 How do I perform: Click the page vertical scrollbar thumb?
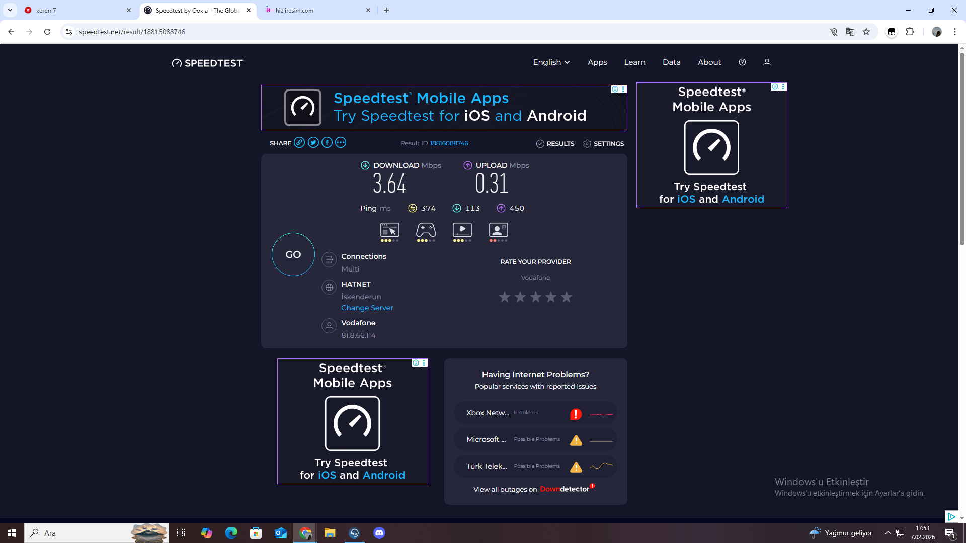(x=962, y=148)
